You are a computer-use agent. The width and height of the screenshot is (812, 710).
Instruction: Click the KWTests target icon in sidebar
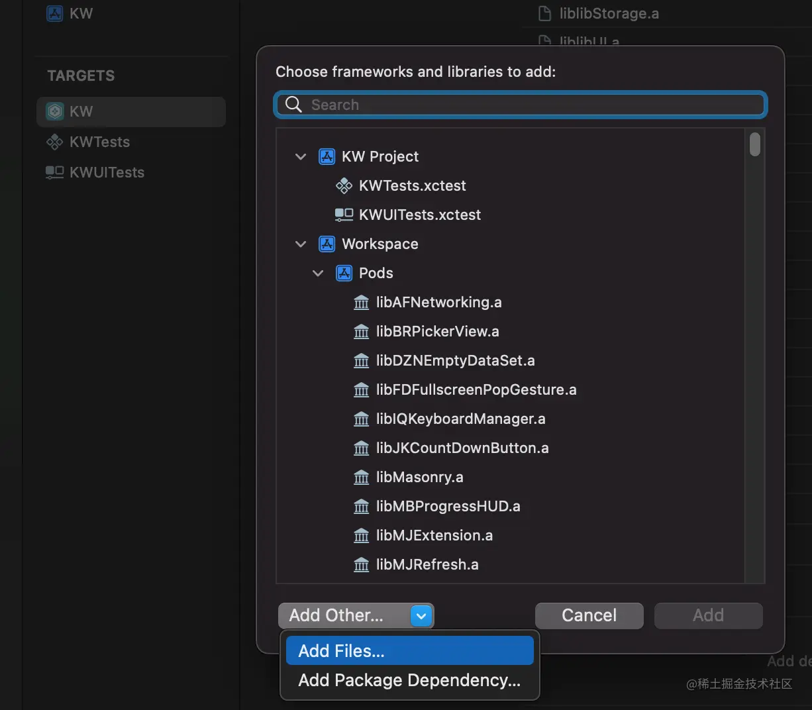(54, 142)
